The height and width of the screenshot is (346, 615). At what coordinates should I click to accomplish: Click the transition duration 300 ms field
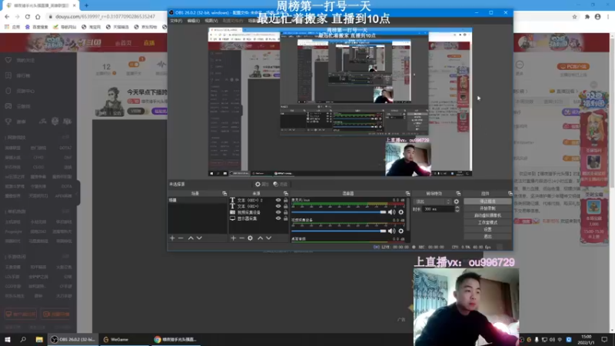tap(438, 209)
